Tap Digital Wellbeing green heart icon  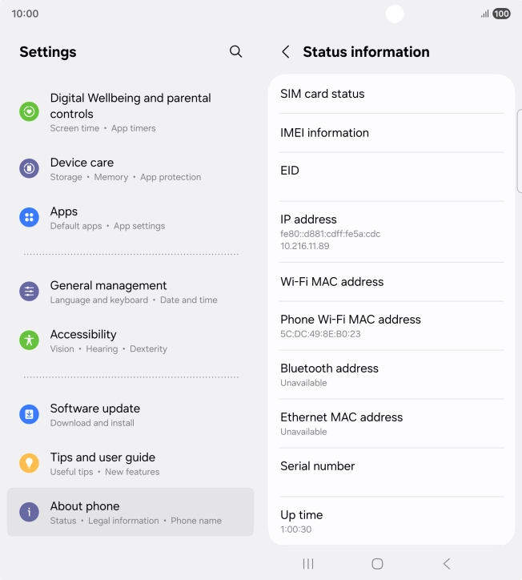point(29,111)
